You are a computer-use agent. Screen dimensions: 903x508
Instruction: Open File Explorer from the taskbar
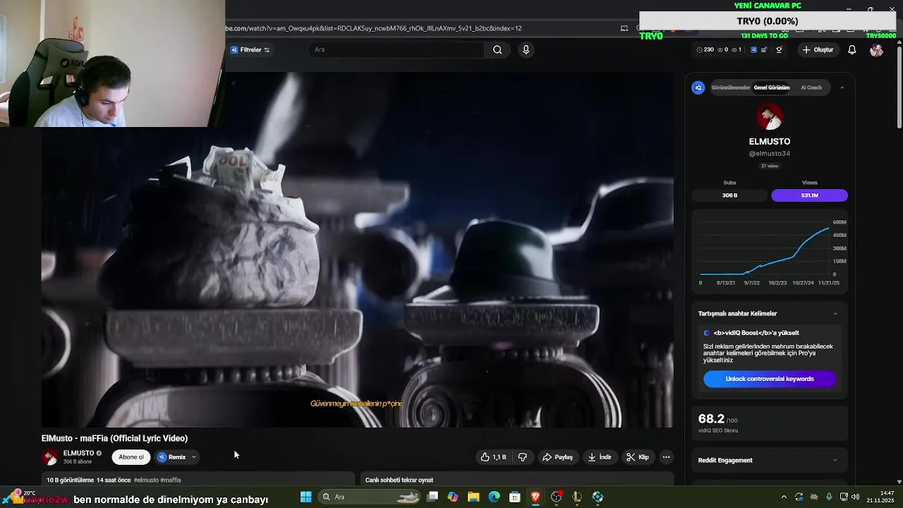(473, 497)
